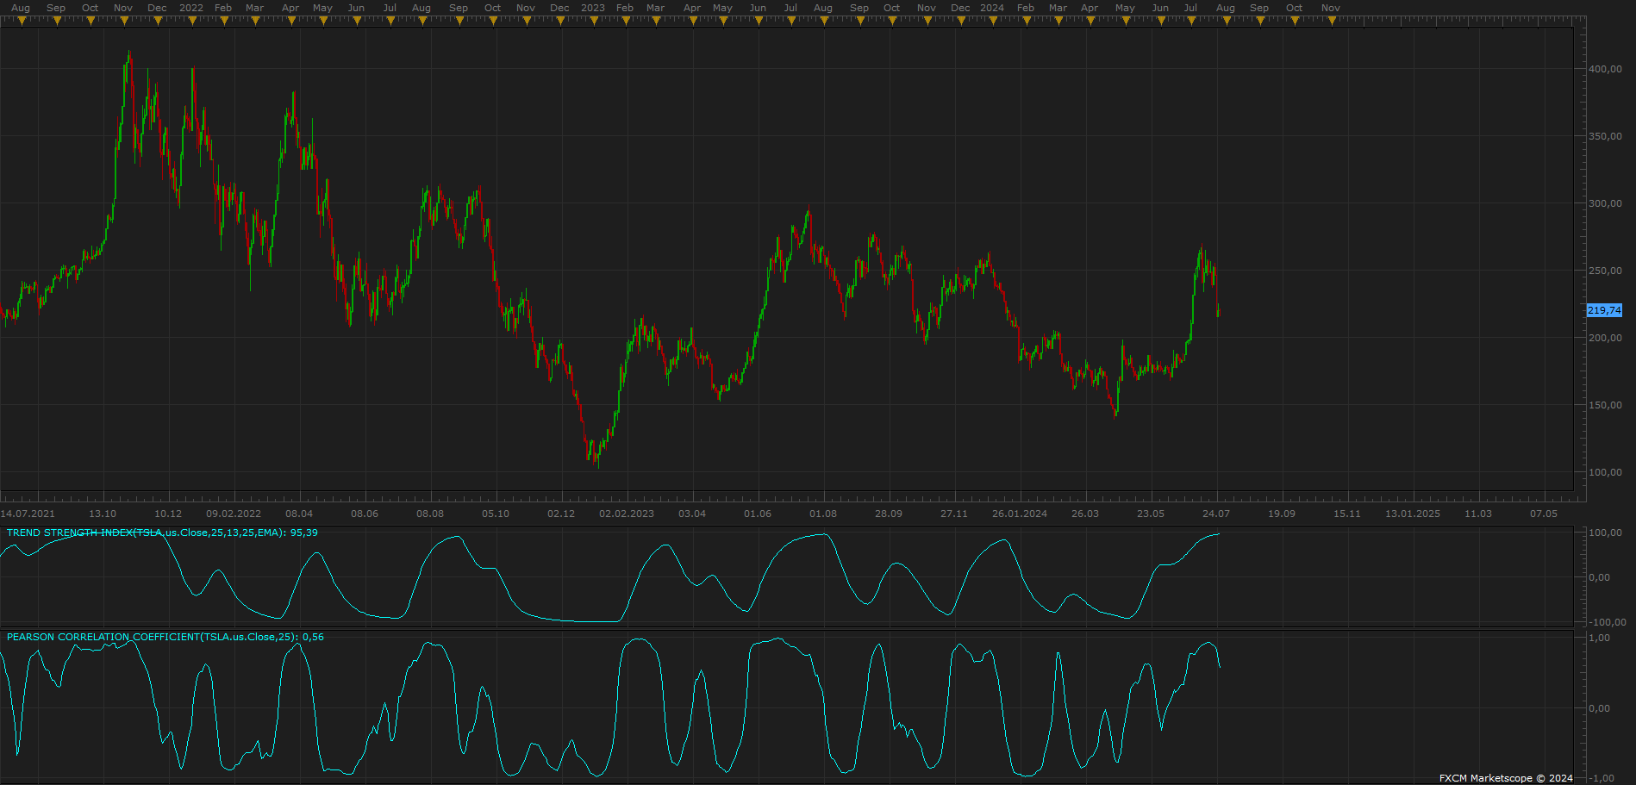1636x785 pixels.
Task: Click the 14.07.2021 date on time axis
Action: (x=28, y=514)
